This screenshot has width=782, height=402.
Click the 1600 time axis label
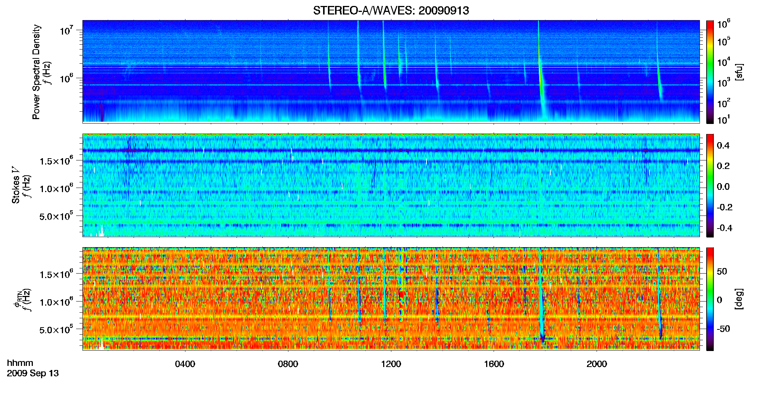[x=494, y=364]
